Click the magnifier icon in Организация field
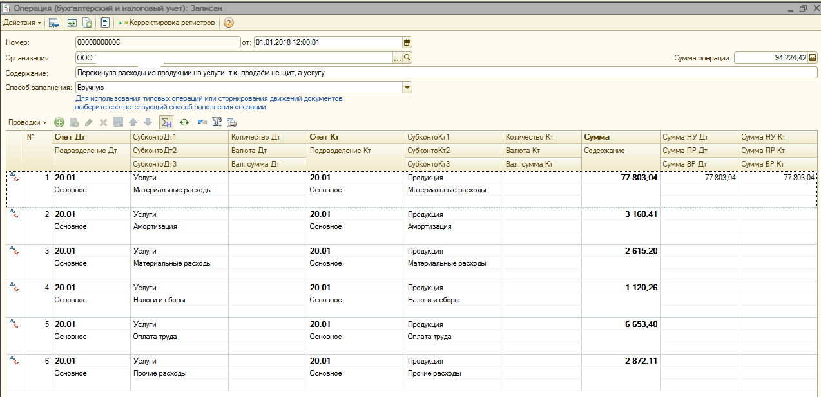This screenshot has height=397, width=821. (x=407, y=58)
